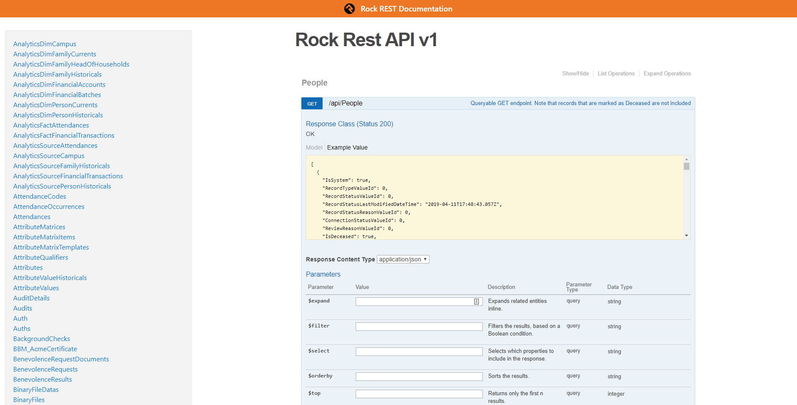Click the icon inside the $expand input
797x405 pixels.
click(x=477, y=302)
